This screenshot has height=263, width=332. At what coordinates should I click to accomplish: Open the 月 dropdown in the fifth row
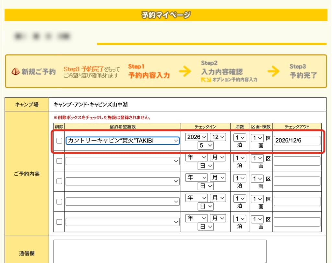(x=218, y=218)
